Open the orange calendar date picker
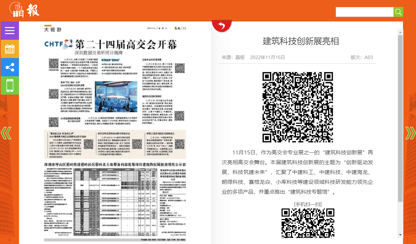The image size is (416, 244). [10, 49]
